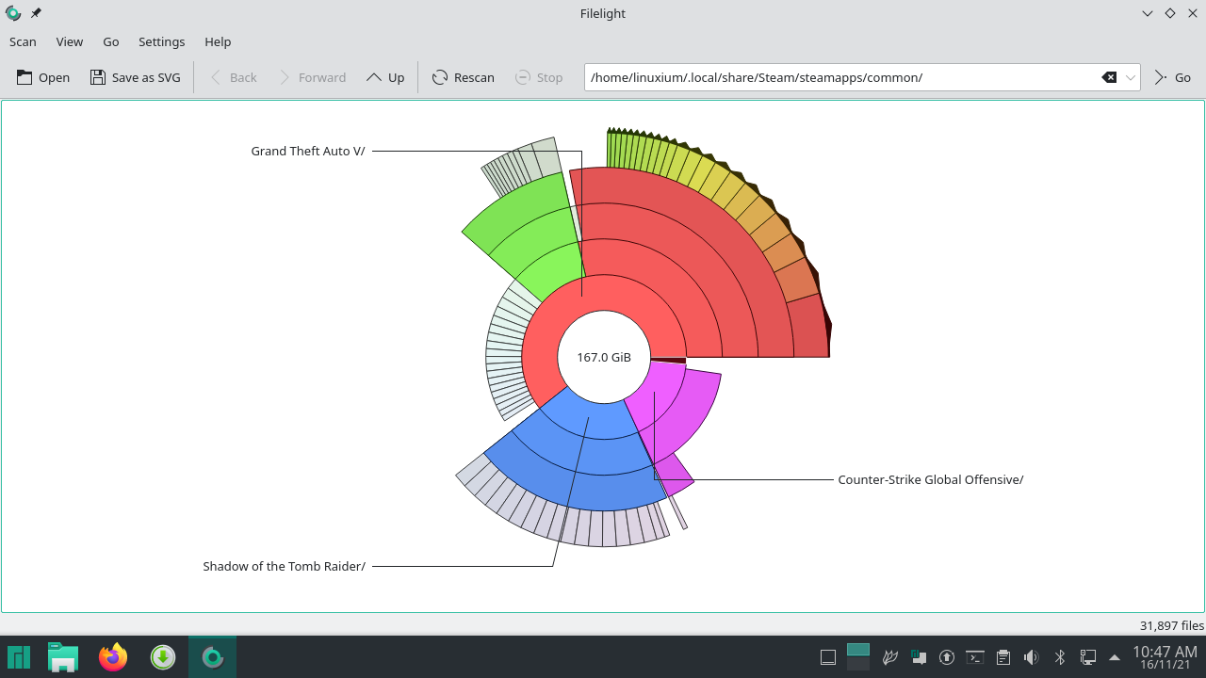This screenshot has height=678, width=1206.
Task: Click the Forward navigation button
Action: pyautogui.click(x=312, y=77)
